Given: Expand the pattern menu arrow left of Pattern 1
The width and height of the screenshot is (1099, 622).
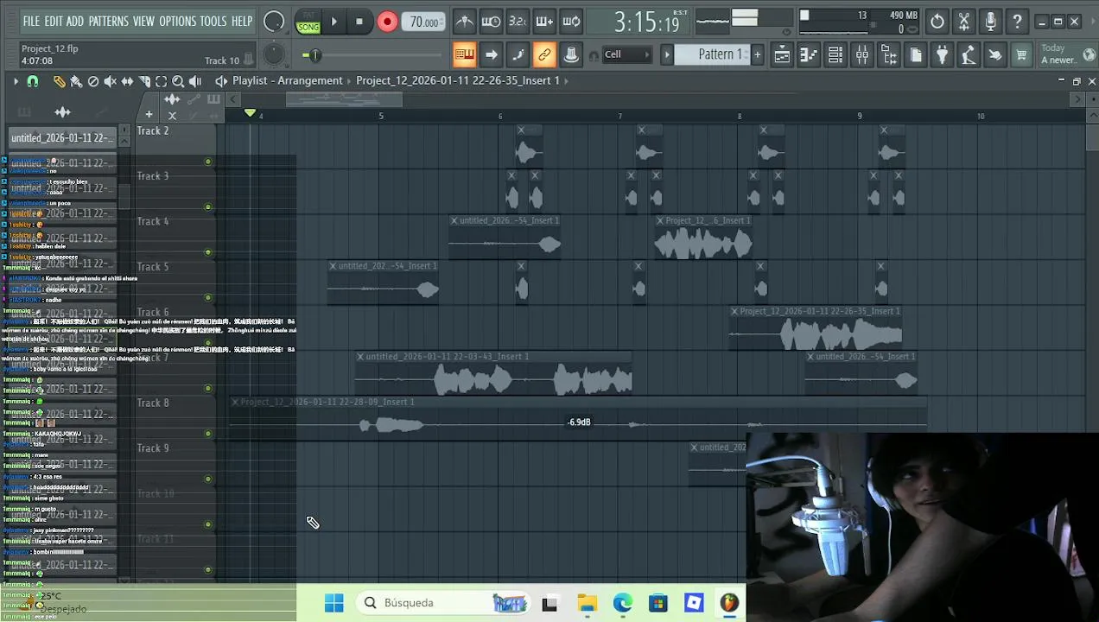Looking at the screenshot, I should [x=667, y=54].
